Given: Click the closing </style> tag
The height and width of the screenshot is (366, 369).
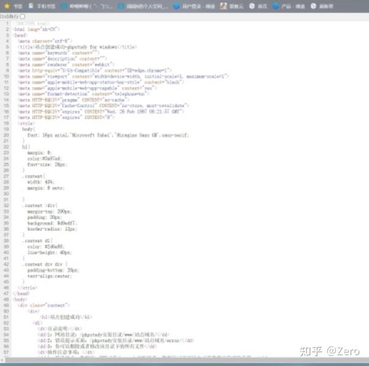Looking at the screenshot, I should 27,288.
